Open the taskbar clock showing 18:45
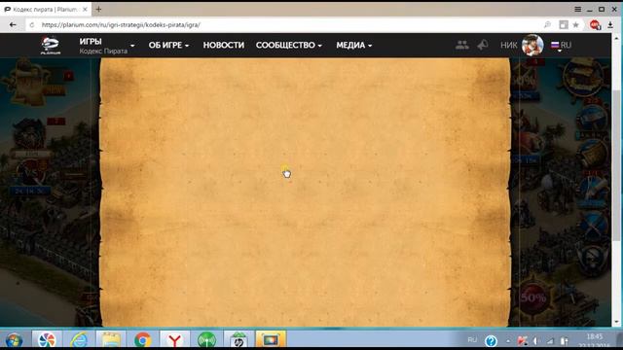Screen dimensions: 623x350 click(x=595, y=341)
